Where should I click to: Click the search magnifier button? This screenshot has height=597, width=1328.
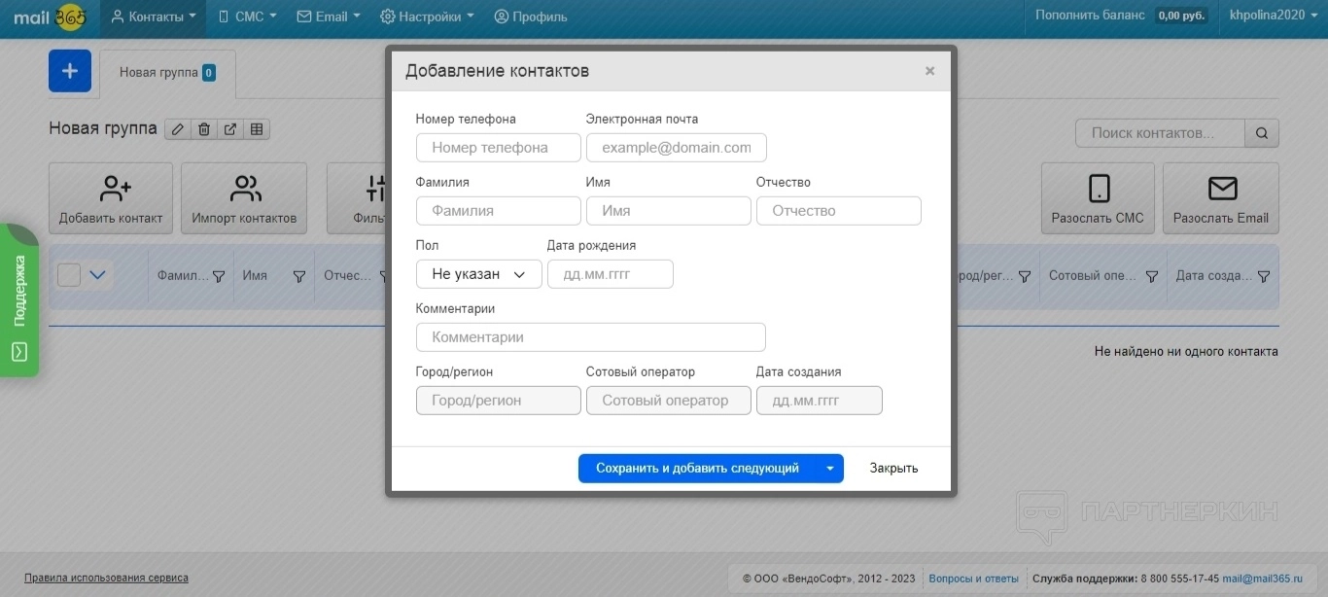(1262, 133)
